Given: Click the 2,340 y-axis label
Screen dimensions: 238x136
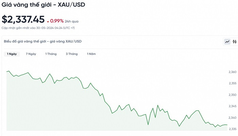Looking at the screenshot, I should [x=233, y=118].
